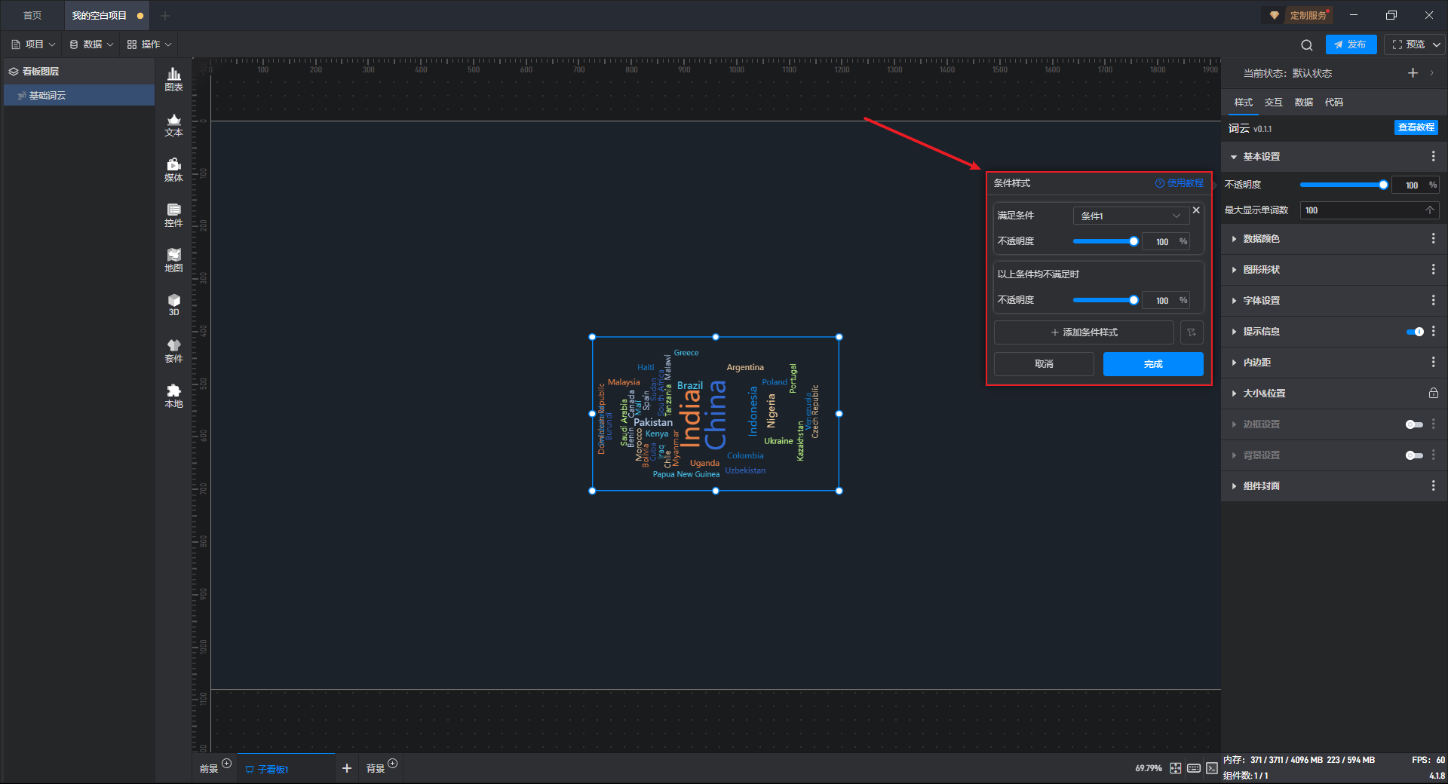Toggle the 提示信息 switch off
1448x784 pixels.
[x=1415, y=332]
